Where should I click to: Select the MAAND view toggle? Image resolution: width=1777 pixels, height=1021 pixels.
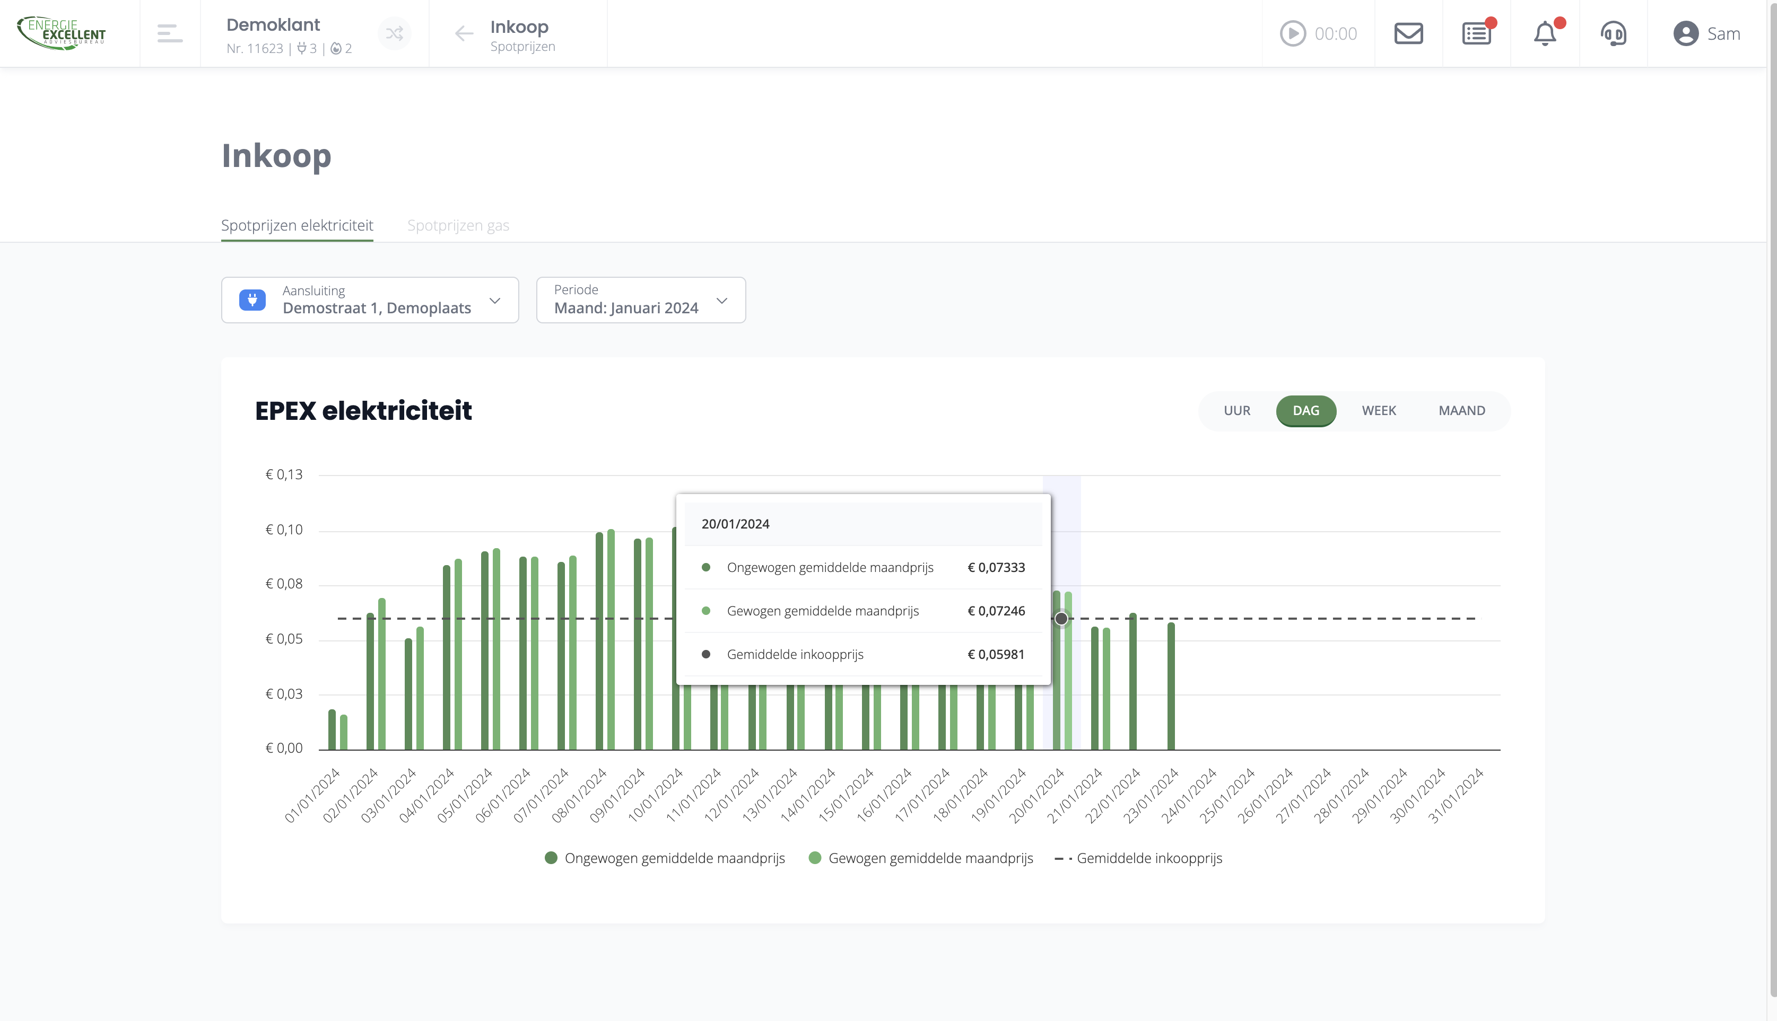pos(1461,410)
